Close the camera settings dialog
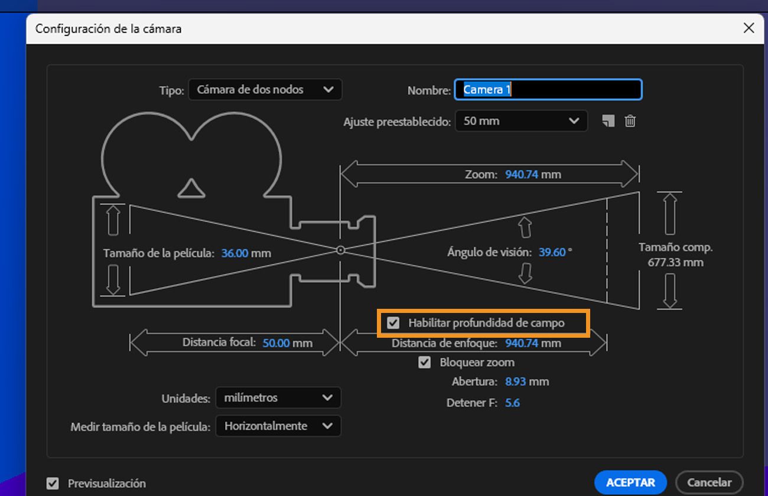Viewport: 768px width, 496px height. click(x=749, y=28)
